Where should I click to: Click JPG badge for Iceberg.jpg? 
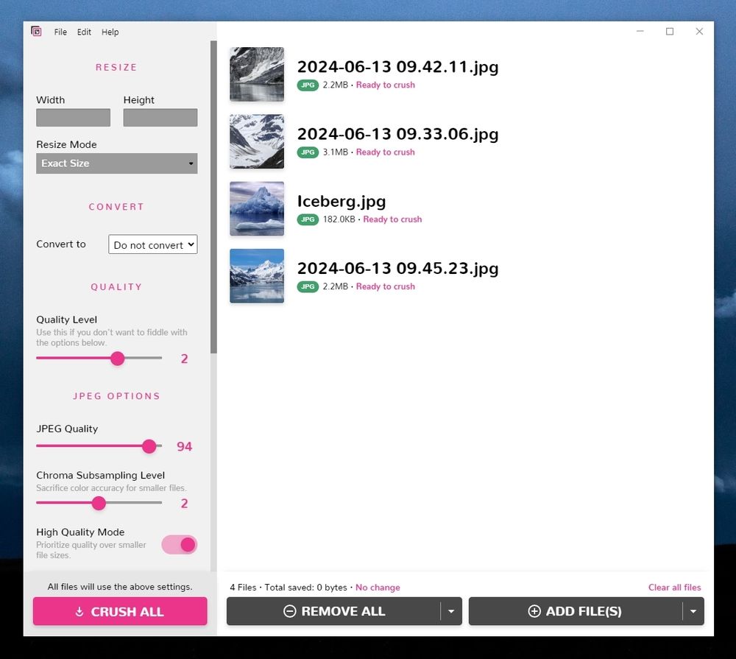point(308,219)
